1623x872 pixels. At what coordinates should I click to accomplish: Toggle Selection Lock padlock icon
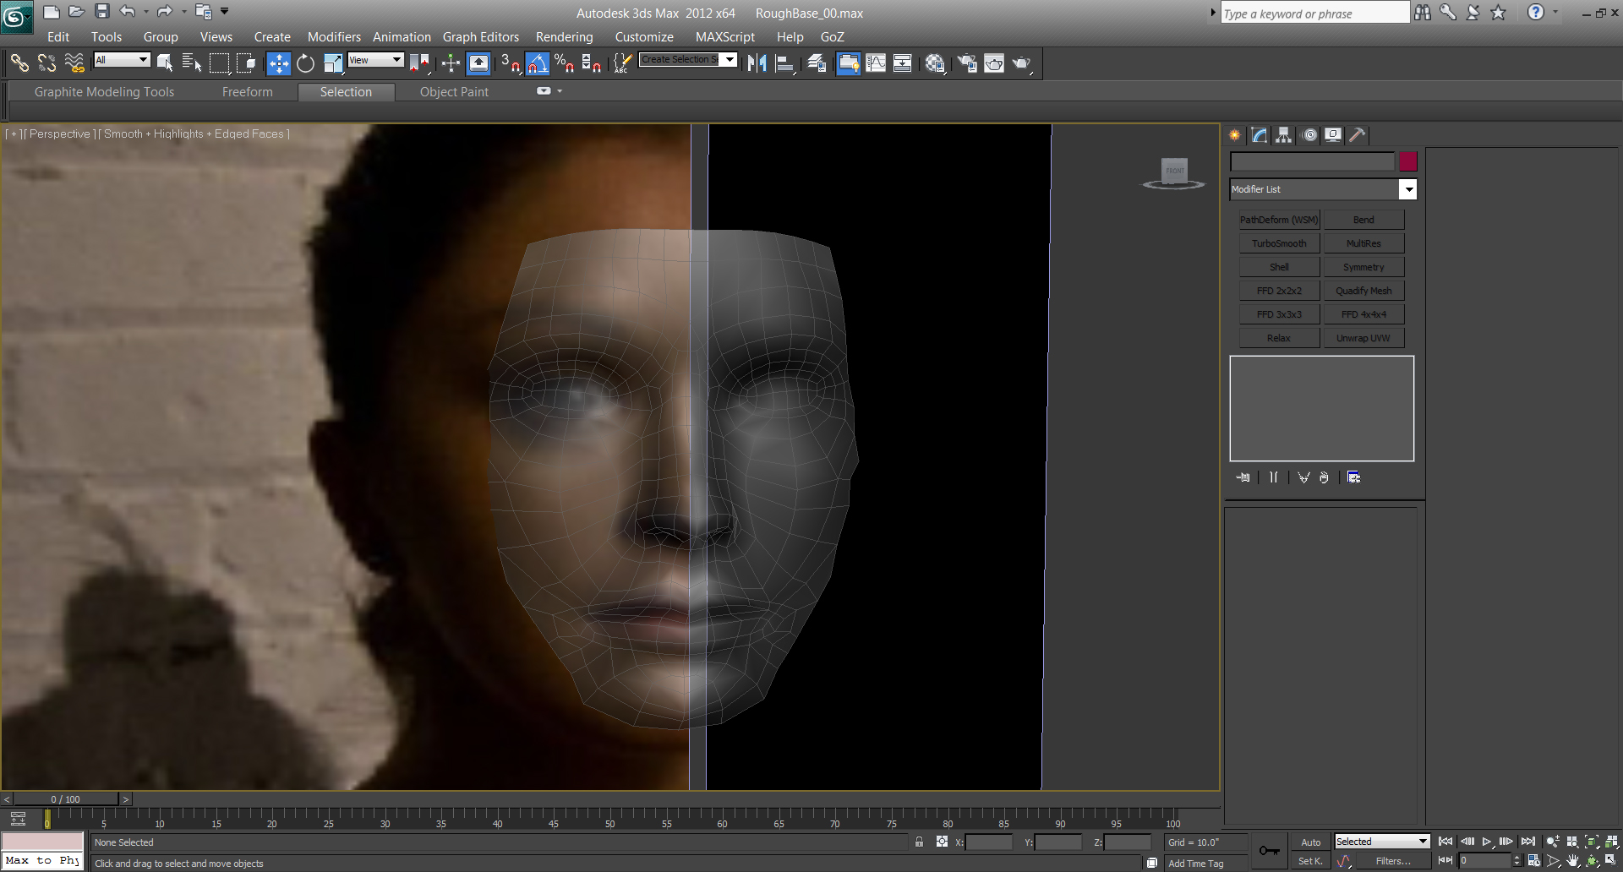[919, 842]
